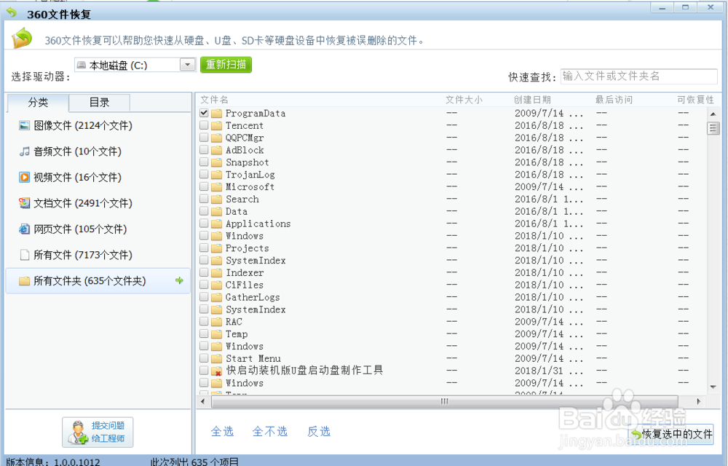Click the quick search input field
Viewport: 728px width, 466px height.
(639, 76)
